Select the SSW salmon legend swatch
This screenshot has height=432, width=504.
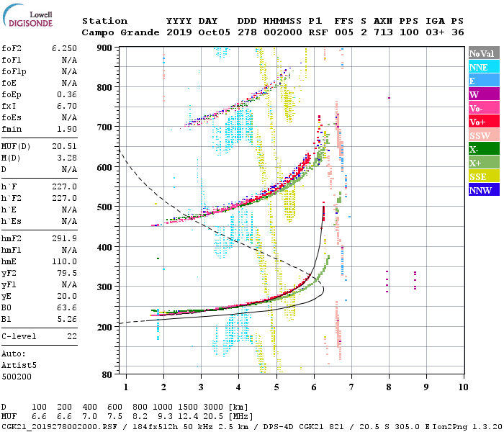(x=484, y=135)
